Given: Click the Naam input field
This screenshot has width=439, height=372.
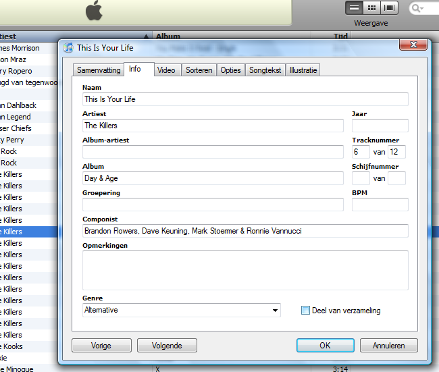Looking at the screenshot, I should (245, 99).
